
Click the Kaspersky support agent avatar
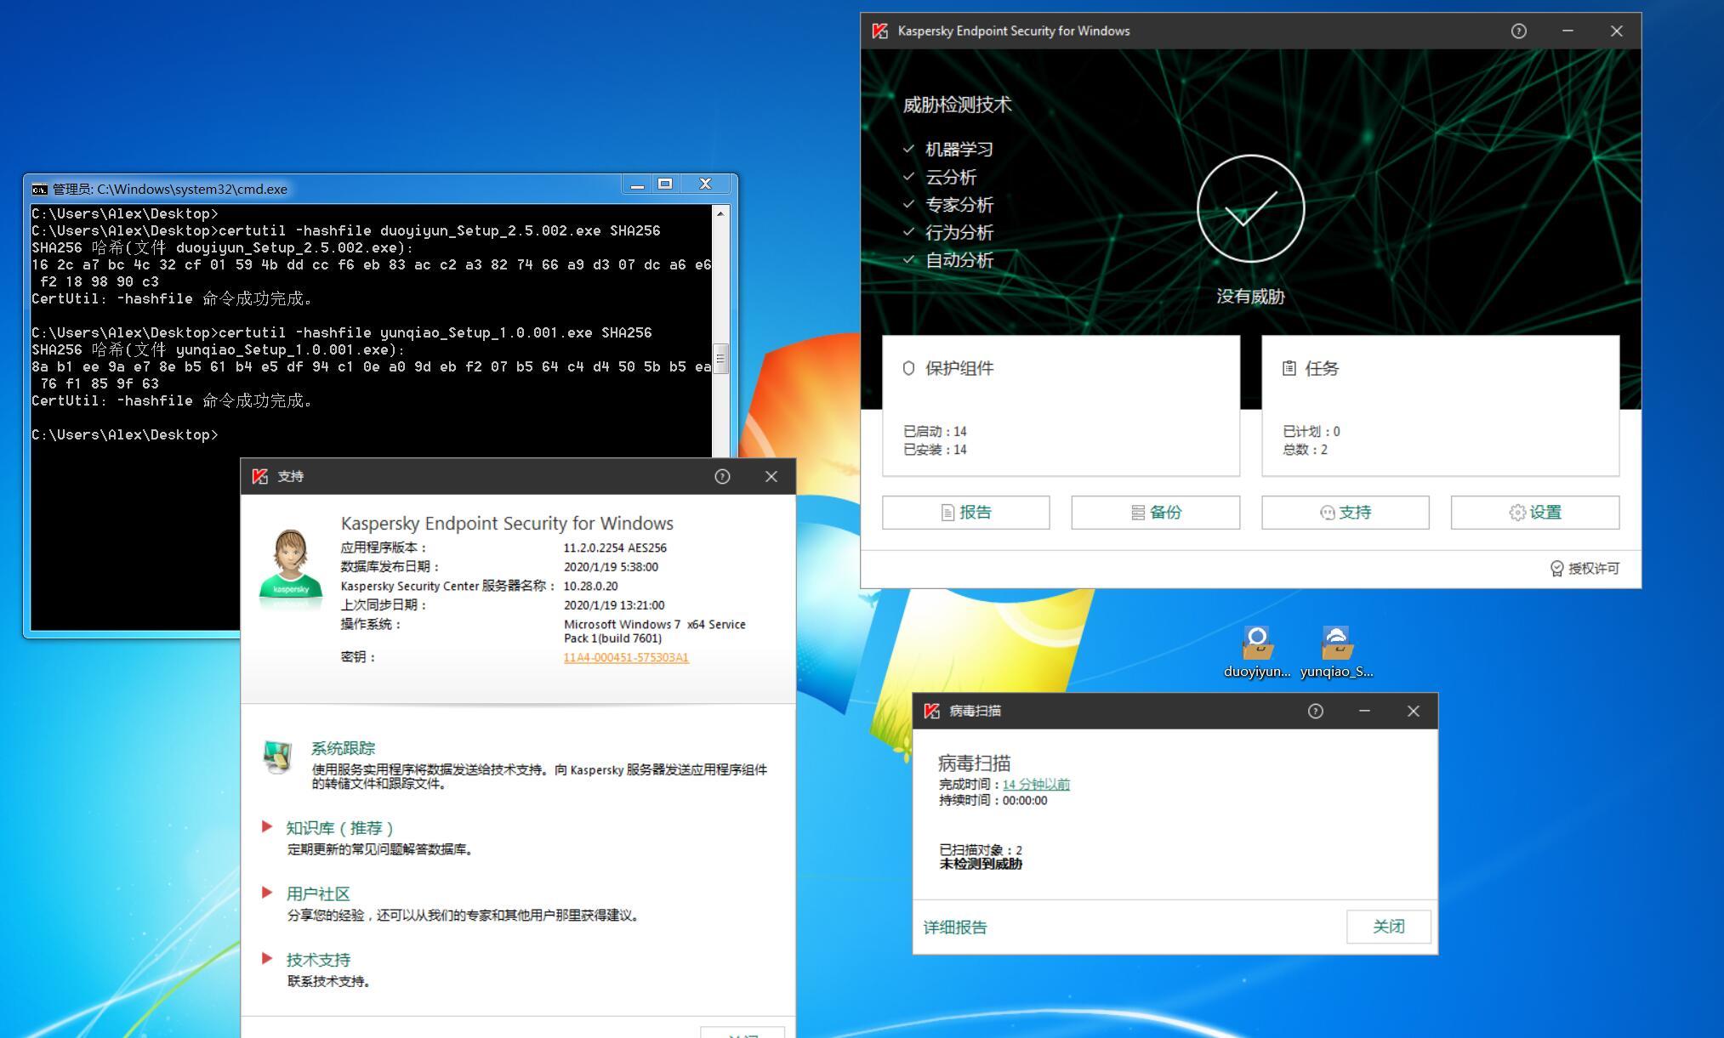pyautogui.click(x=291, y=567)
